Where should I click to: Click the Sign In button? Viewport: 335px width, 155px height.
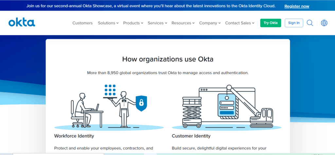click(x=294, y=23)
